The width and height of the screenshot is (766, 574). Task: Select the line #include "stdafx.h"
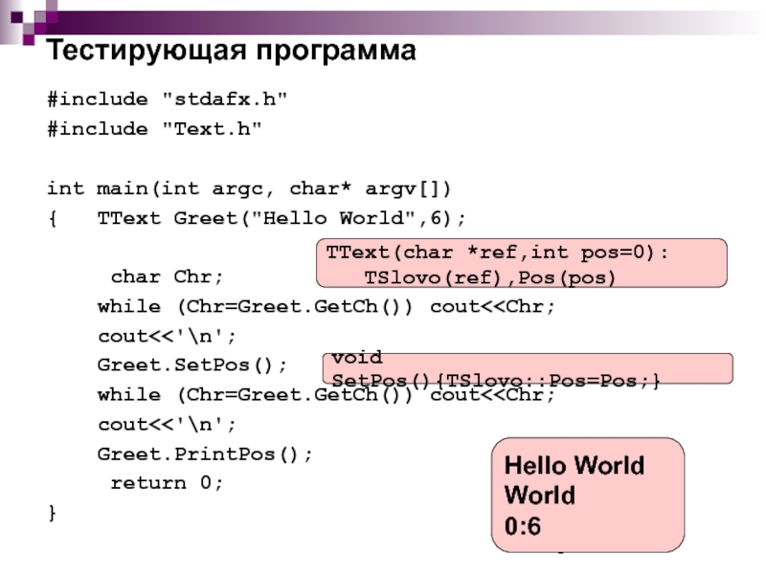click(167, 99)
